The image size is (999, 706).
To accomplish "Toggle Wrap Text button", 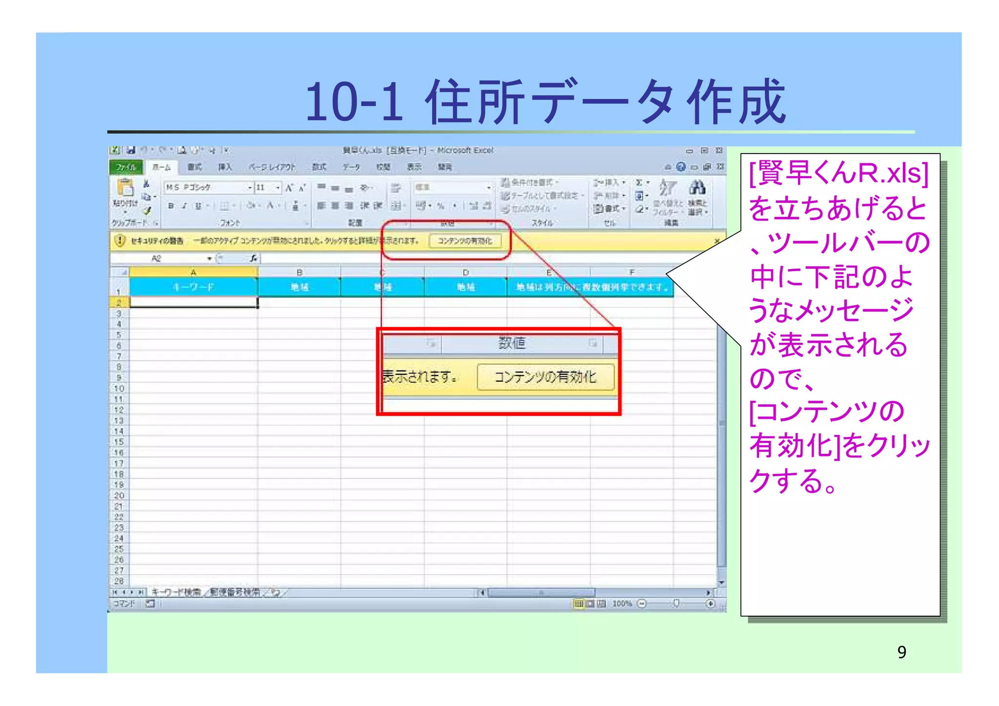I will click(x=396, y=188).
